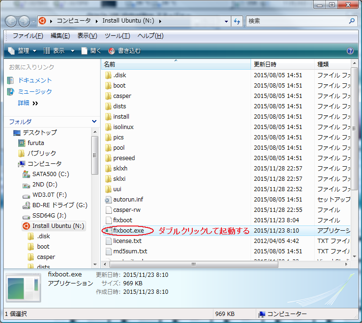Open the ファイル(F) menu
362x323 pixels.
point(28,36)
